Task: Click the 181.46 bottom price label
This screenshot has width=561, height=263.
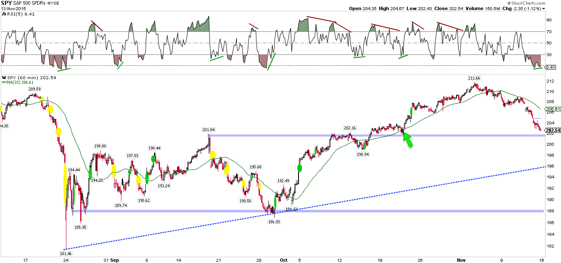Action: tap(66, 253)
